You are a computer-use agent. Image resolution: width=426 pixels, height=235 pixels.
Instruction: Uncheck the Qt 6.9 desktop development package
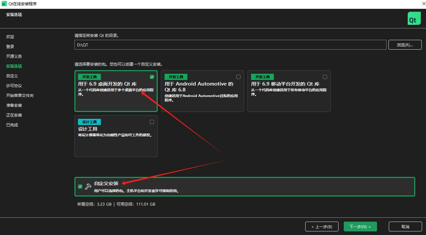[152, 77]
